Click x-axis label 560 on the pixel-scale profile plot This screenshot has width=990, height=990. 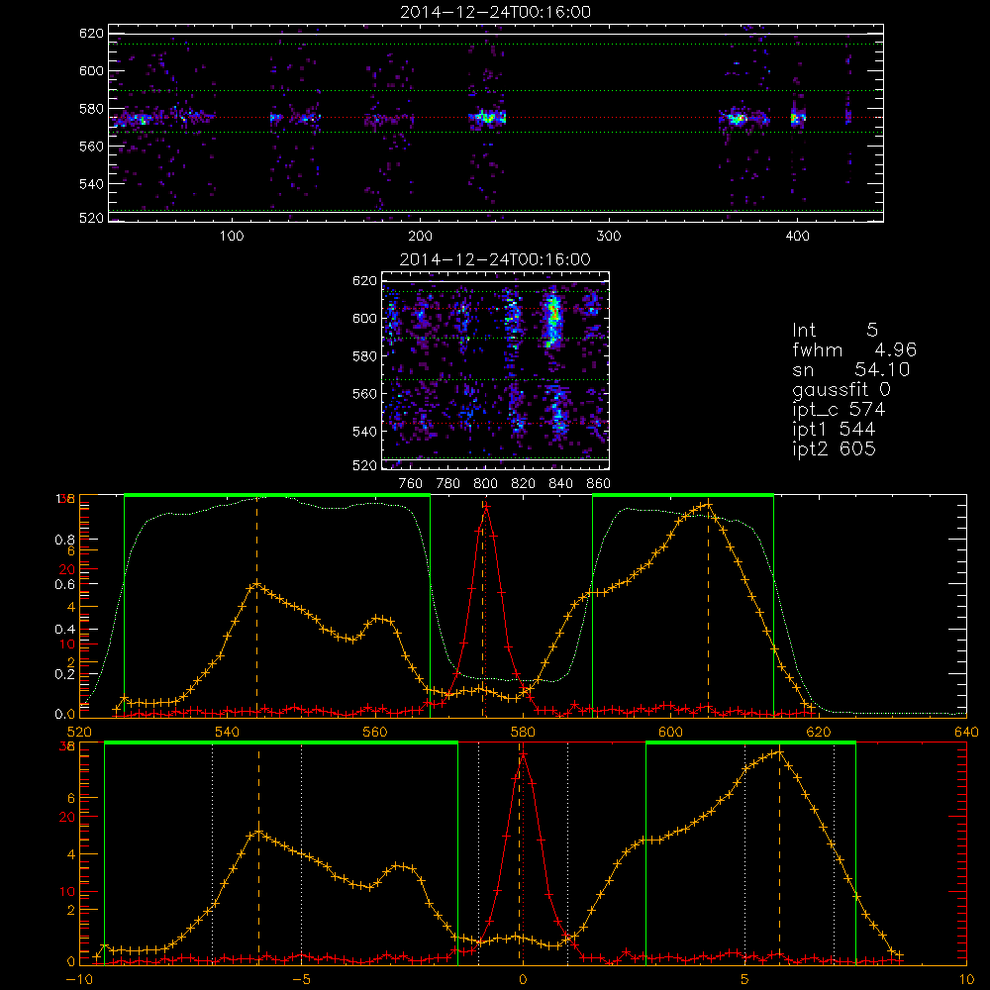375,732
